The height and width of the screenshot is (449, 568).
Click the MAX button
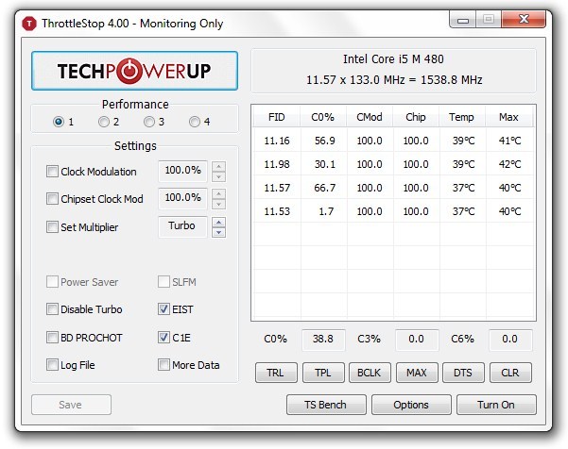[x=417, y=373]
